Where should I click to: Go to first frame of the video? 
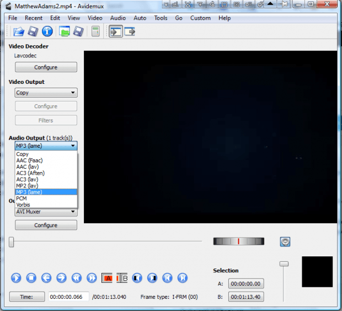167,278
